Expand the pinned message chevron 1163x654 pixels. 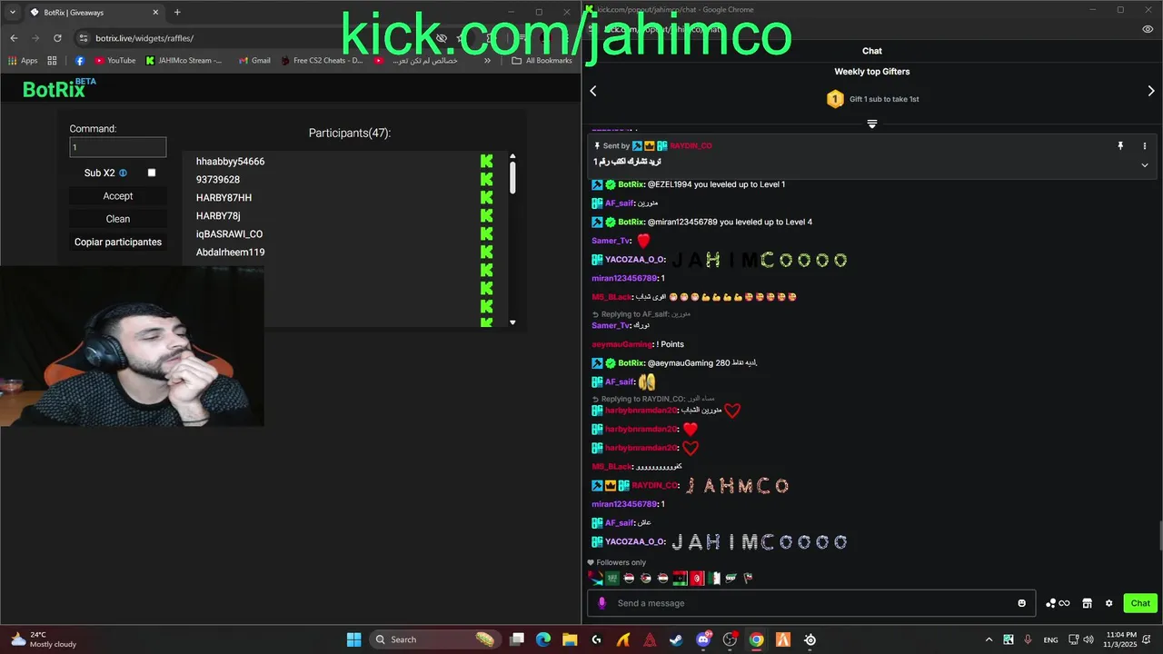tap(1144, 164)
